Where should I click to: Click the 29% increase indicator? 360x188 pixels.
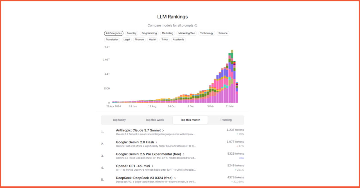[x=240, y=134]
